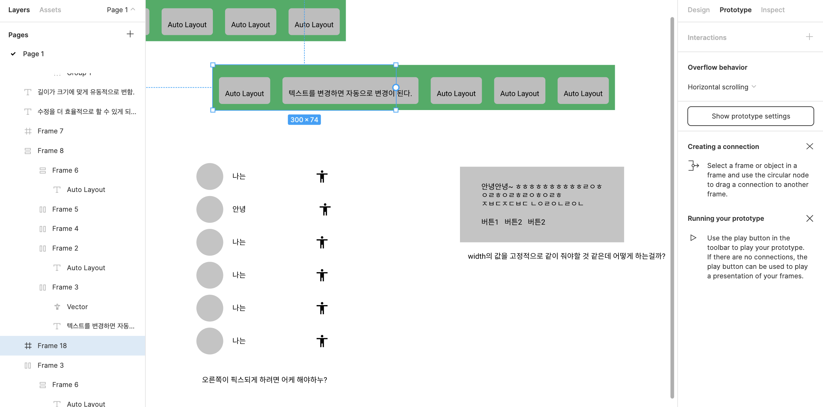
Task: Click the Frame 18 frame icon
Action: coord(28,346)
